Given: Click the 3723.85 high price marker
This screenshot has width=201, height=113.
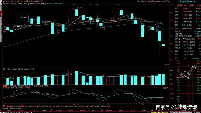Looking at the screenshot, I should click(80, 7).
